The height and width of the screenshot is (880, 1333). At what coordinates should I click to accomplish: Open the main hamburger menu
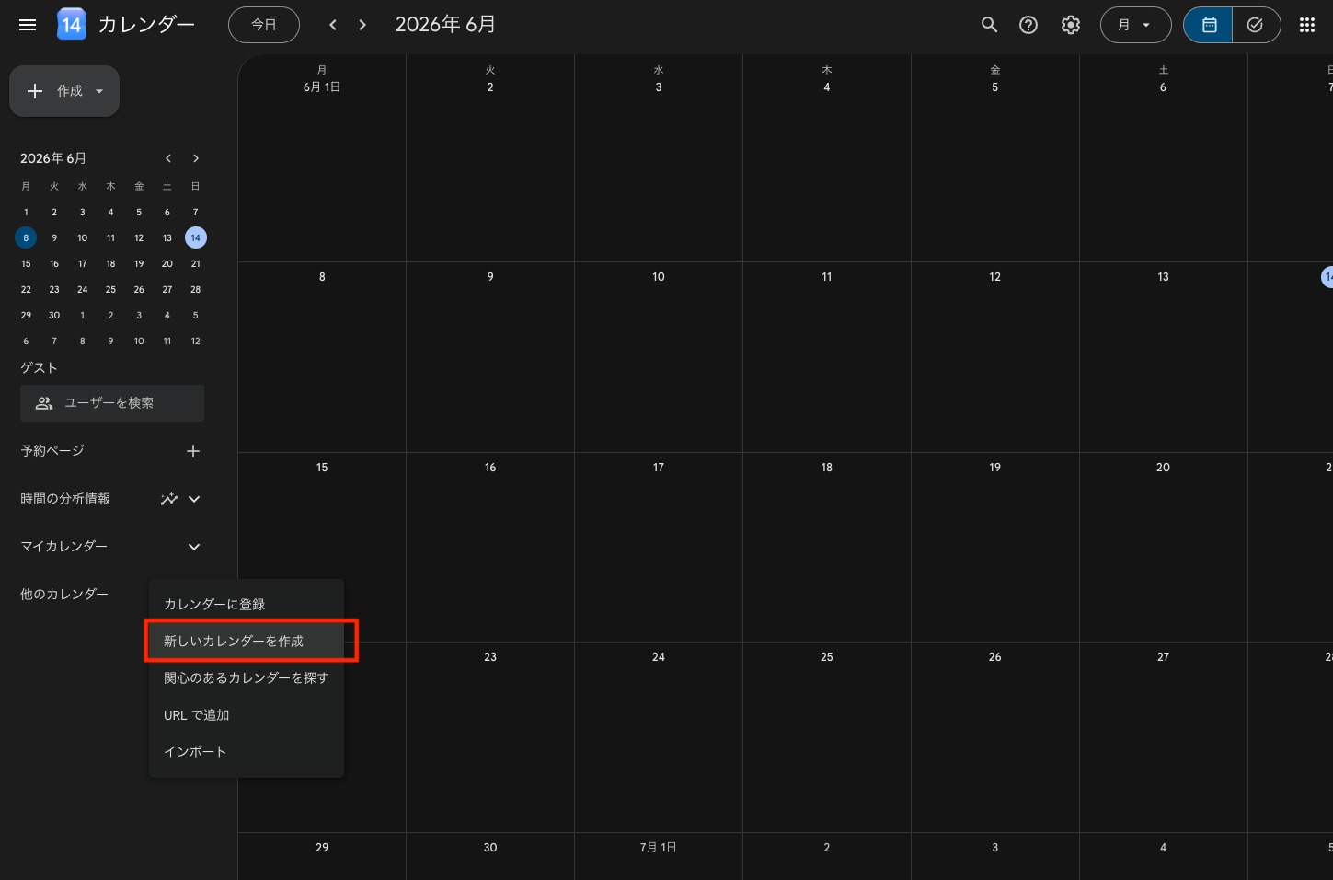28,25
